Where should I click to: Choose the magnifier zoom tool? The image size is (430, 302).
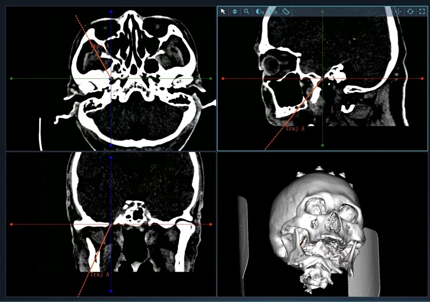click(246, 11)
